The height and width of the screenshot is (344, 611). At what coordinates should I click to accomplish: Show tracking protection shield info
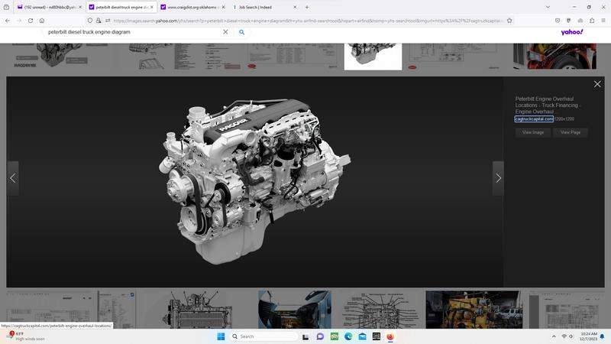90,21
